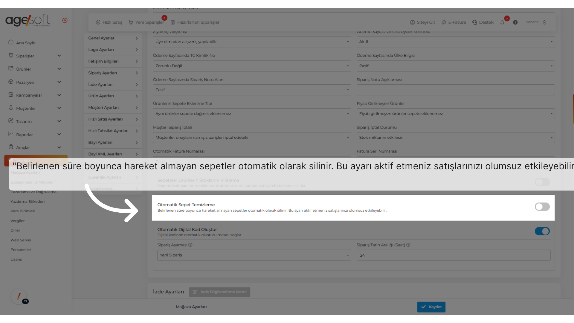Open Sipariş Aşaması Yeni Sipariş dropdown
The image size is (574, 323).
click(254, 255)
